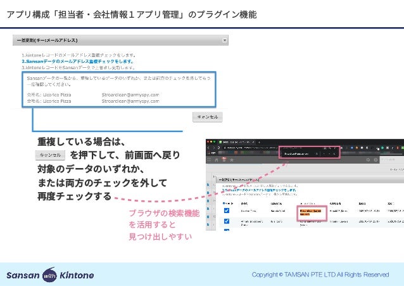Toggle the select-all checkbox in table header
Screen dimensions: 404x286
(x=224, y=203)
